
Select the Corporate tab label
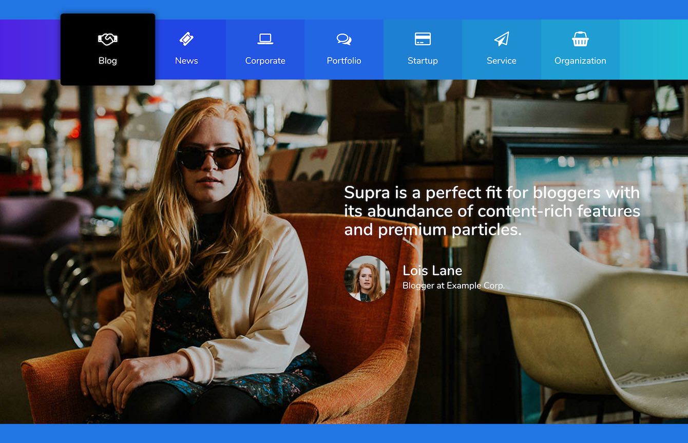[265, 61]
